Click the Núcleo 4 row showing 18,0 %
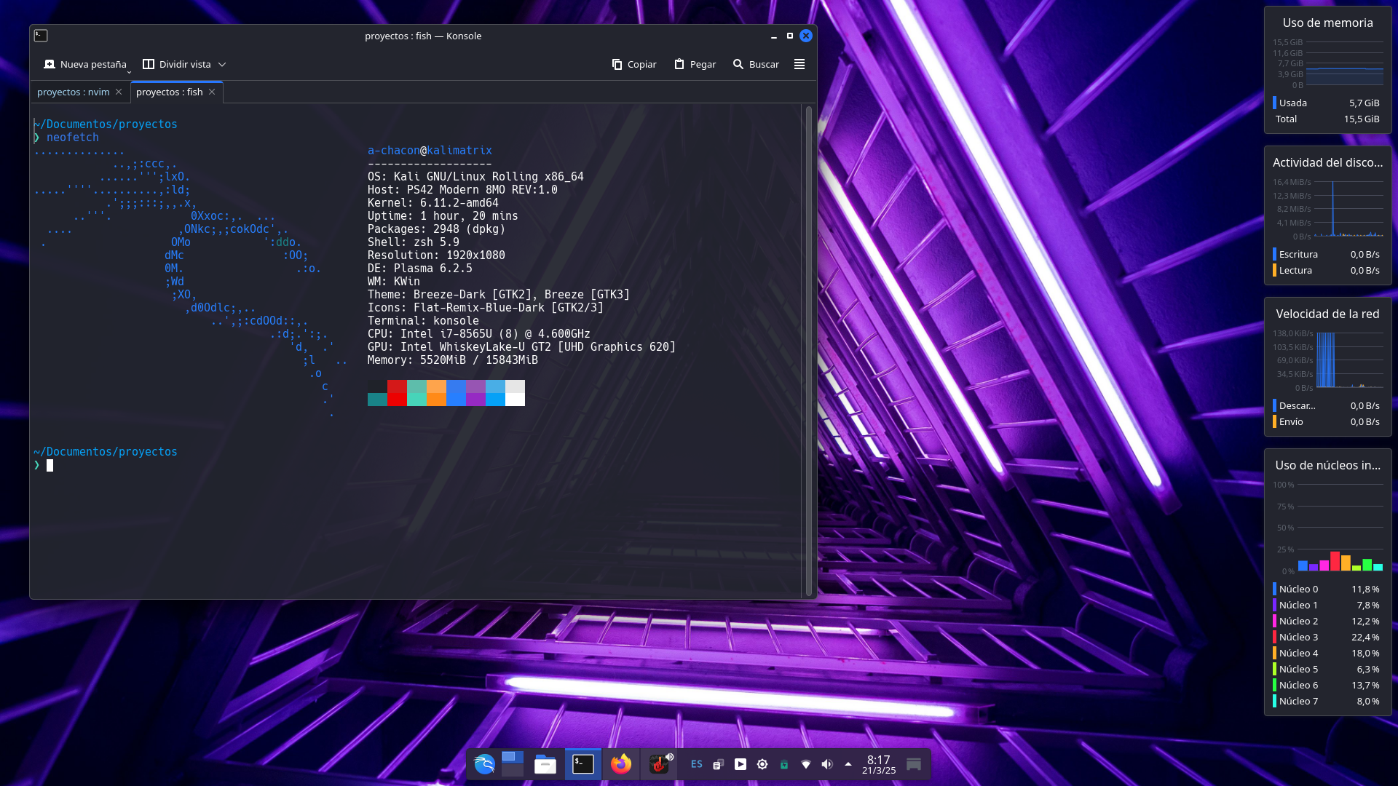Screen dimensions: 1398x786 [x=1327, y=653]
